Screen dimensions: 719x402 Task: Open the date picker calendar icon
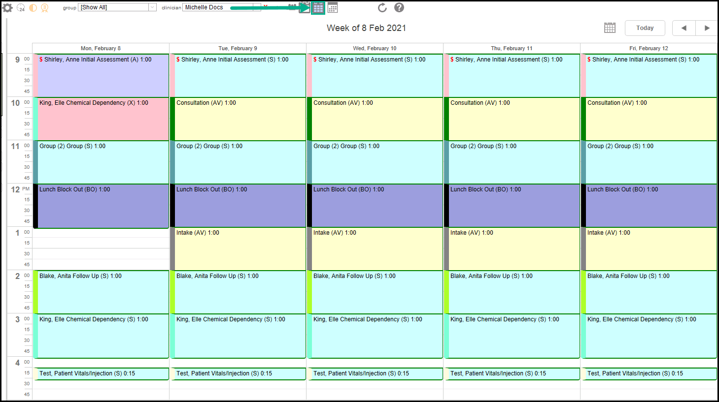click(610, 28)
